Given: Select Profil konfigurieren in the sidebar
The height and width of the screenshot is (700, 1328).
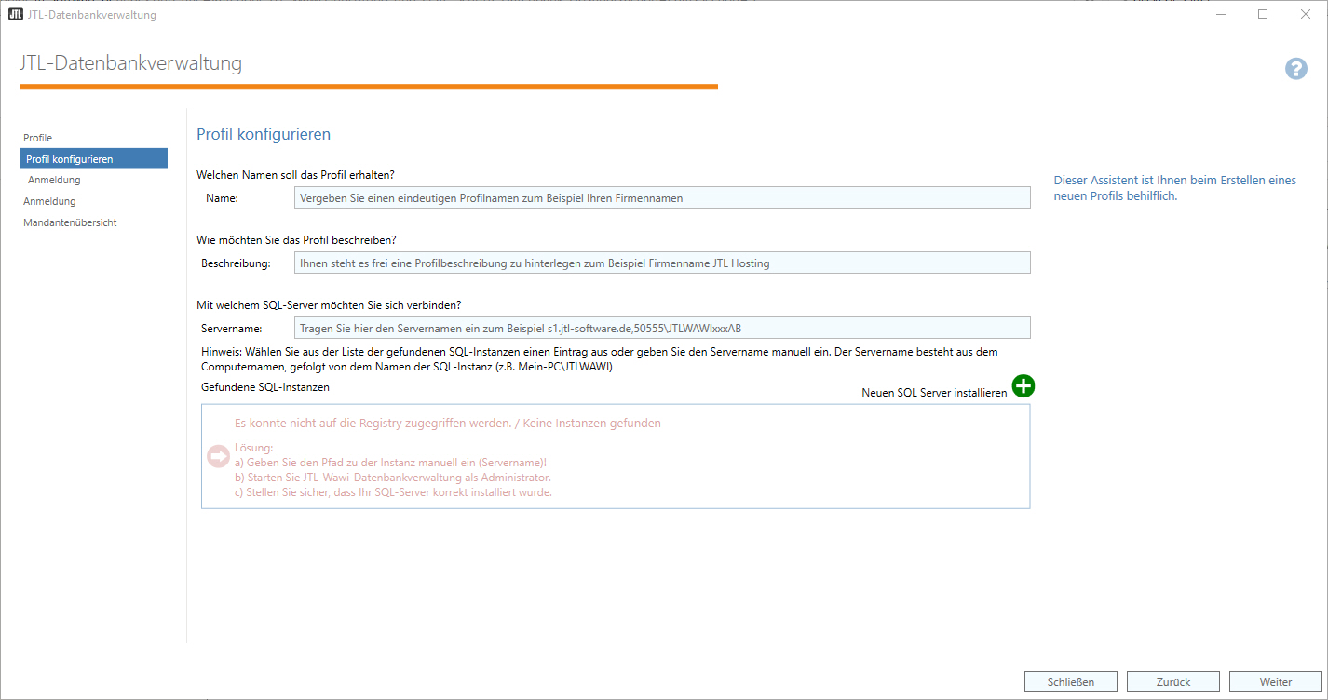Looking at the screenshot, I should coord(93,159).
